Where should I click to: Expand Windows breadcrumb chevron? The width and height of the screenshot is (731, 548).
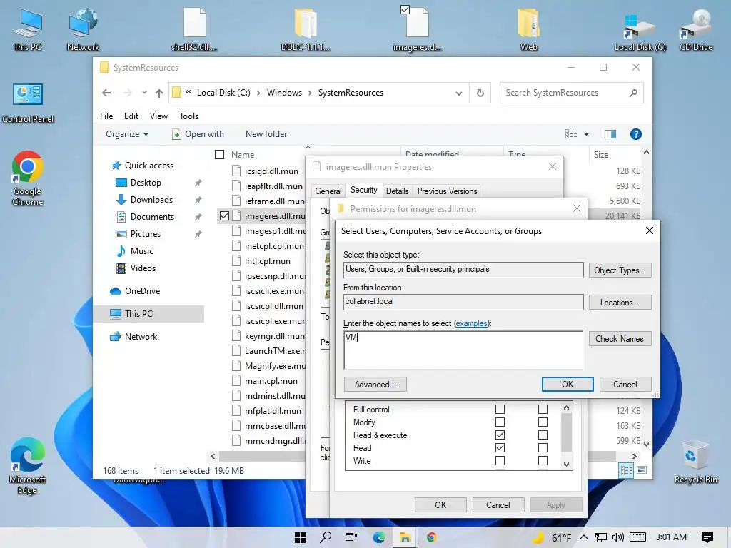pyautogui.click(x=310, y=93)
